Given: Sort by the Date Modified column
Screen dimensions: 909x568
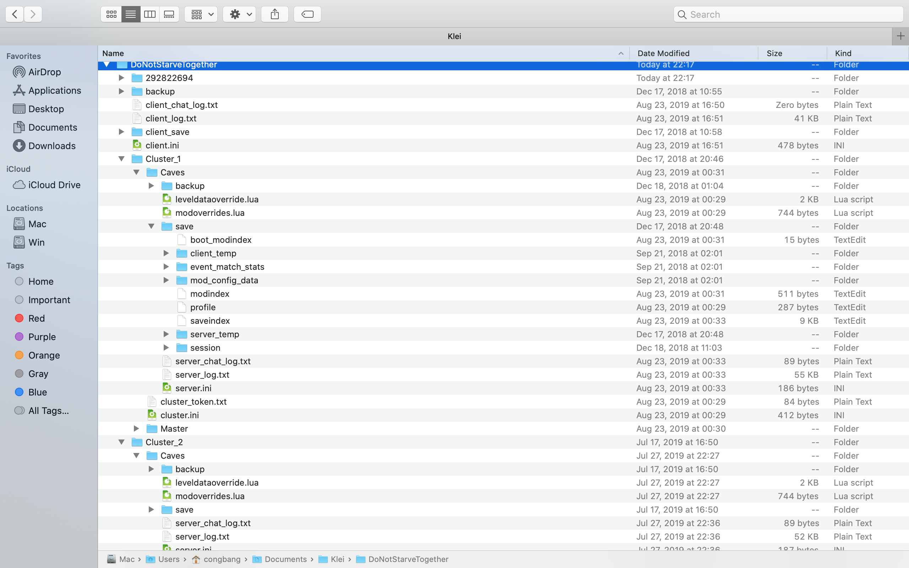Looking at the screenshot, I should pos(663,53).
